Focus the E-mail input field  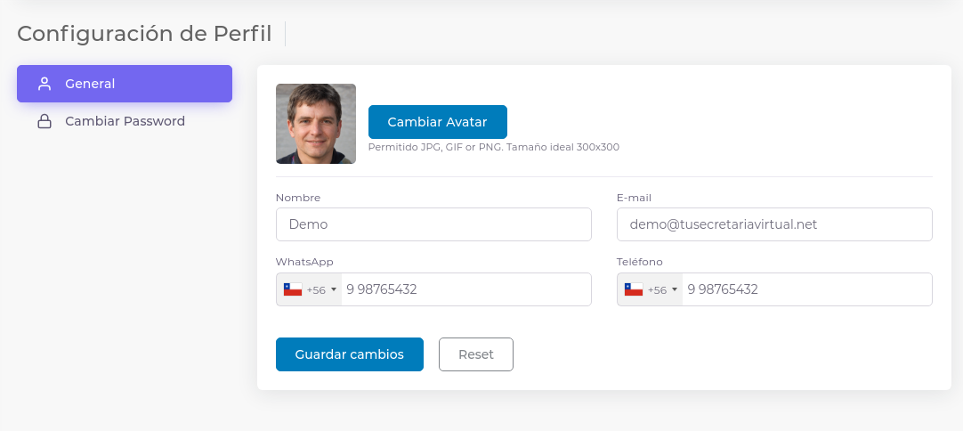point(773,224)
